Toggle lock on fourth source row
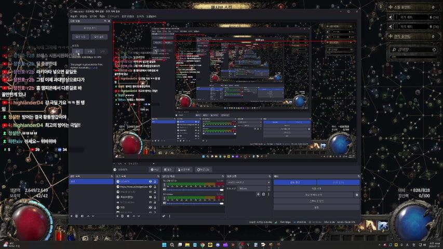The width and height of the screenshot is (443, 249). pyautogui.click(x=155, y=197)
